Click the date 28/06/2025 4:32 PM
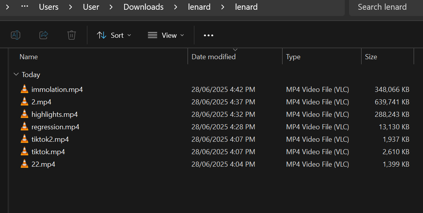Screen dimensions: 423x213 (223, 114)
